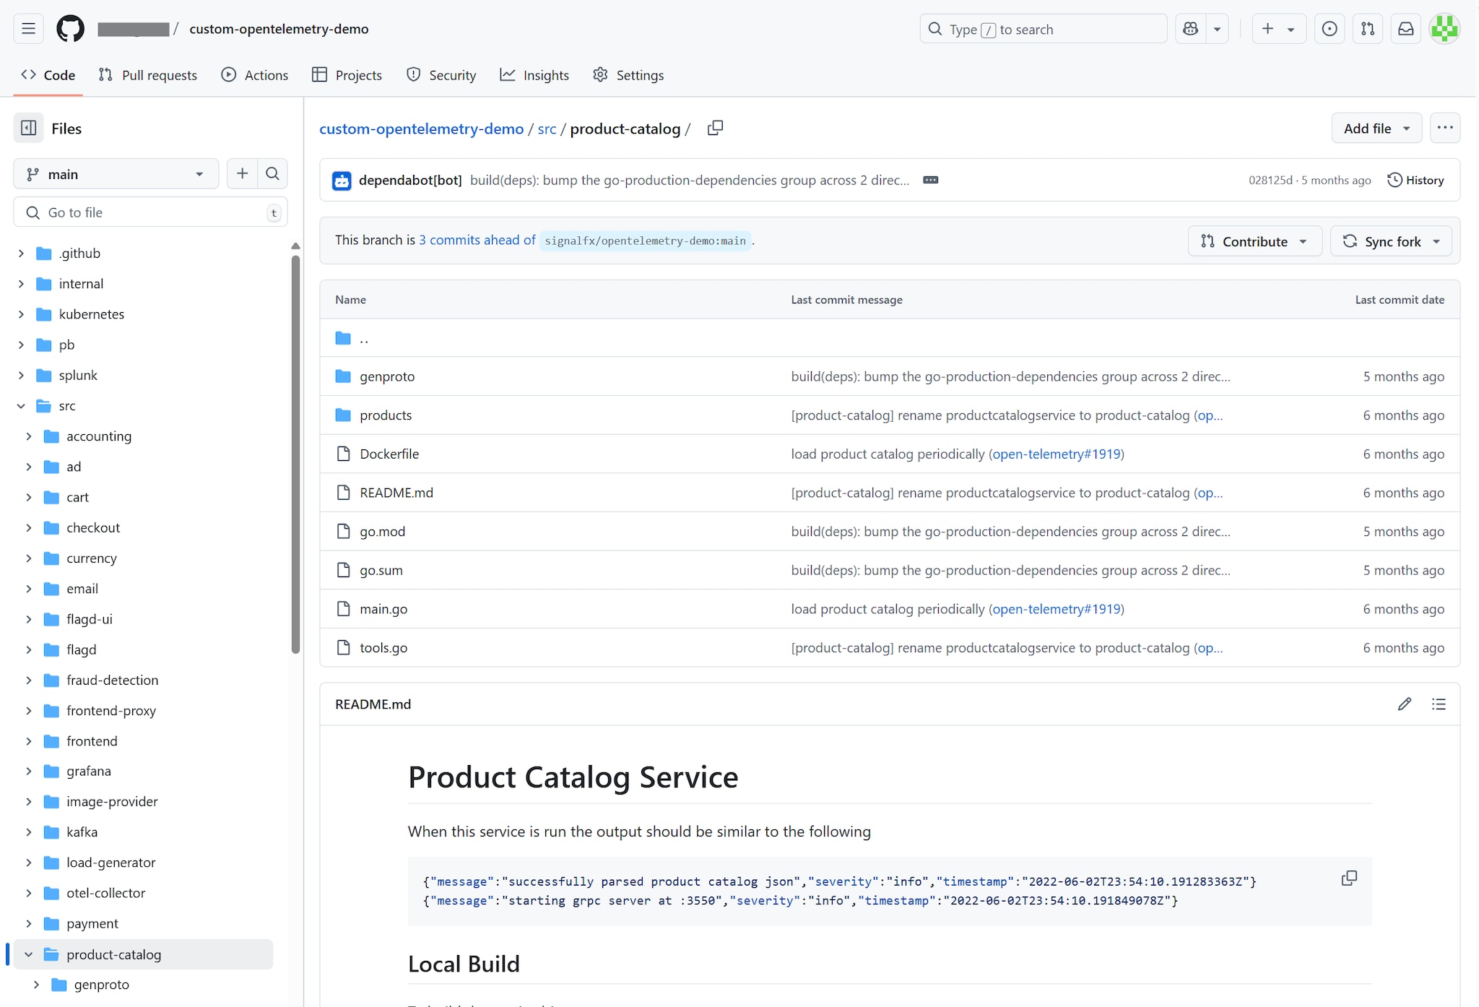Open the hamburger navigation menu

[29, 29]
